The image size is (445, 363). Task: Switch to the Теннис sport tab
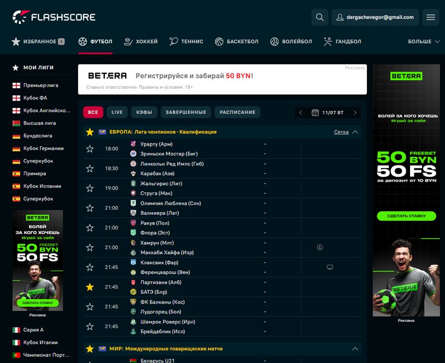pyautogui.click(x=186, y=42)
